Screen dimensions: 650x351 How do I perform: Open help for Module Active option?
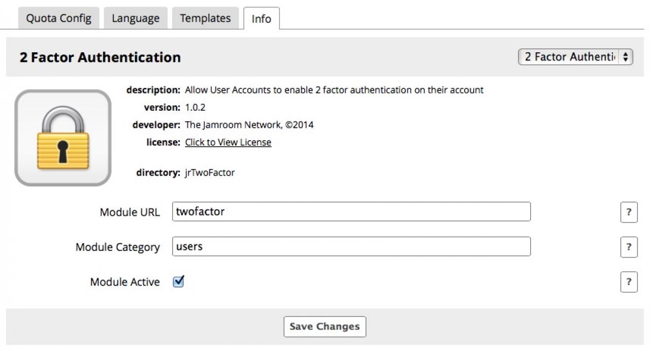(x=629, y=282)
